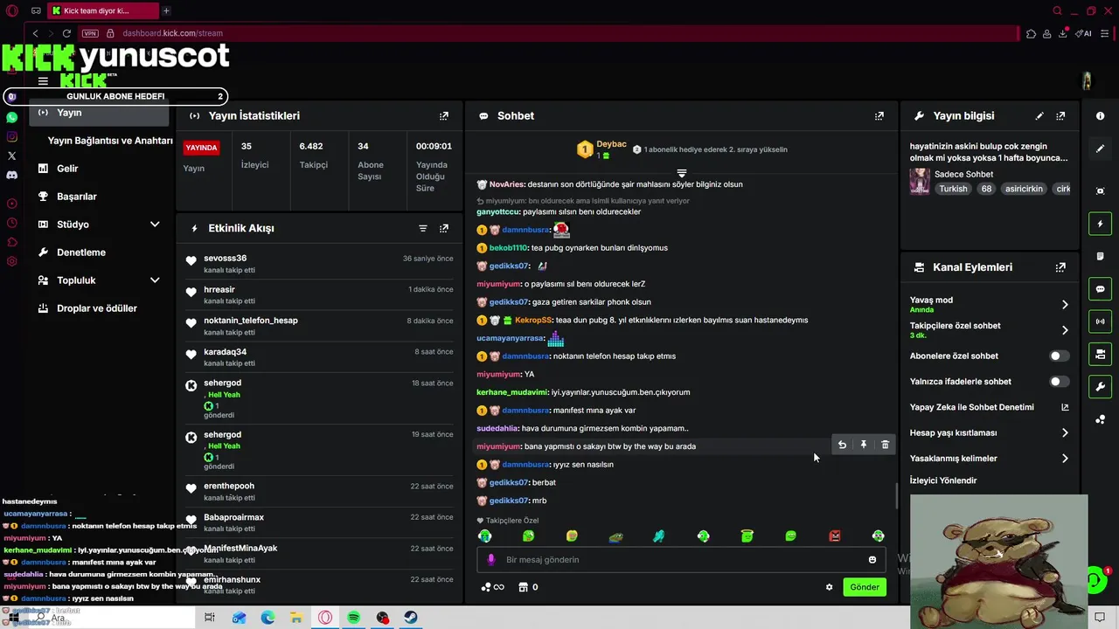Toggle the channel actions widget icon in right bar
1119x629 pixels.
pyautogui.click(x=1101, y=354)
